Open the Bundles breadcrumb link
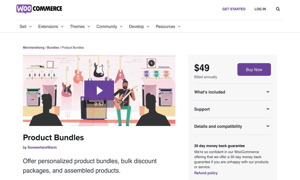The image size is (300, 180). click(x=53, y=48)
